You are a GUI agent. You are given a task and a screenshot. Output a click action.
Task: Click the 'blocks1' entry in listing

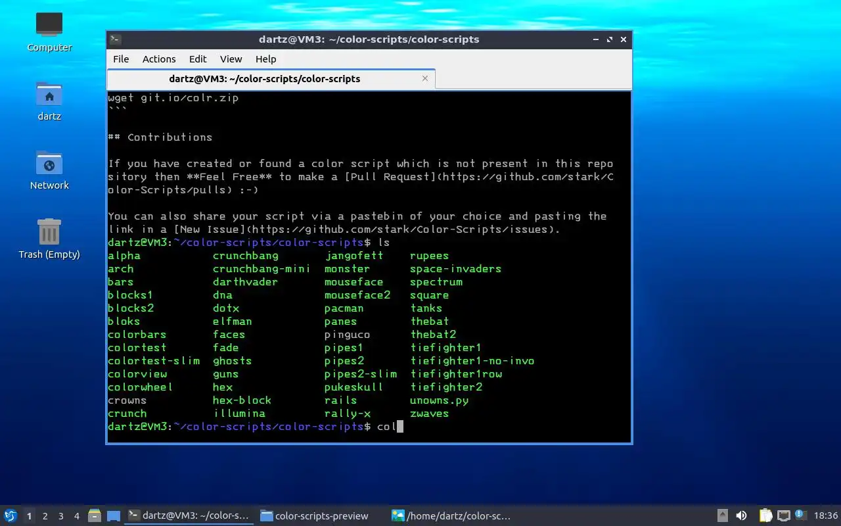click(131, 295)
